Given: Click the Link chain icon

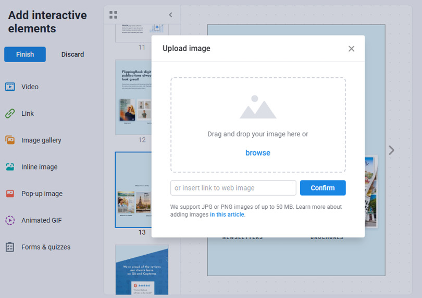Looking at the screenshot, I should [x=10, y=113].
